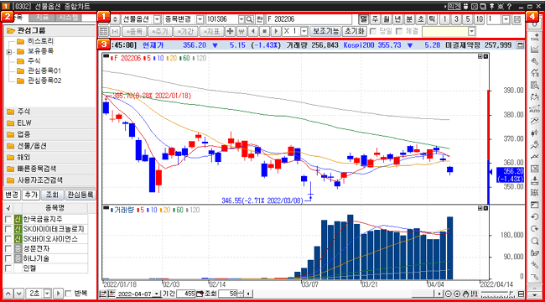Expand the 보유종목 tree folder
This screenshot has width=545, height=302.
8,52
